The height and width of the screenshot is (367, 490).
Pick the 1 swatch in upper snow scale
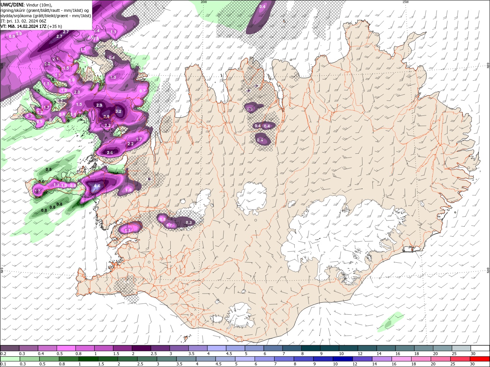pos(103,348)
